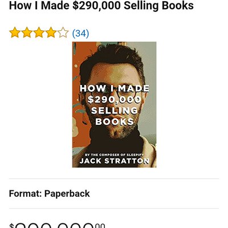
Task: Click the empty fifth rating star
Action: [63, 32]
